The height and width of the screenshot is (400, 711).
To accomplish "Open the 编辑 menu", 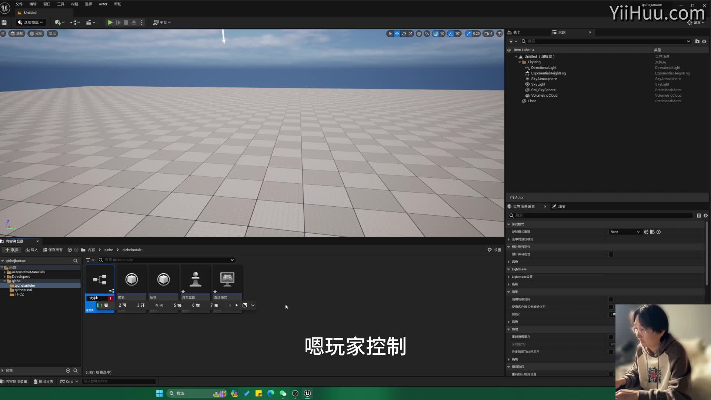I will pos(33,4).
